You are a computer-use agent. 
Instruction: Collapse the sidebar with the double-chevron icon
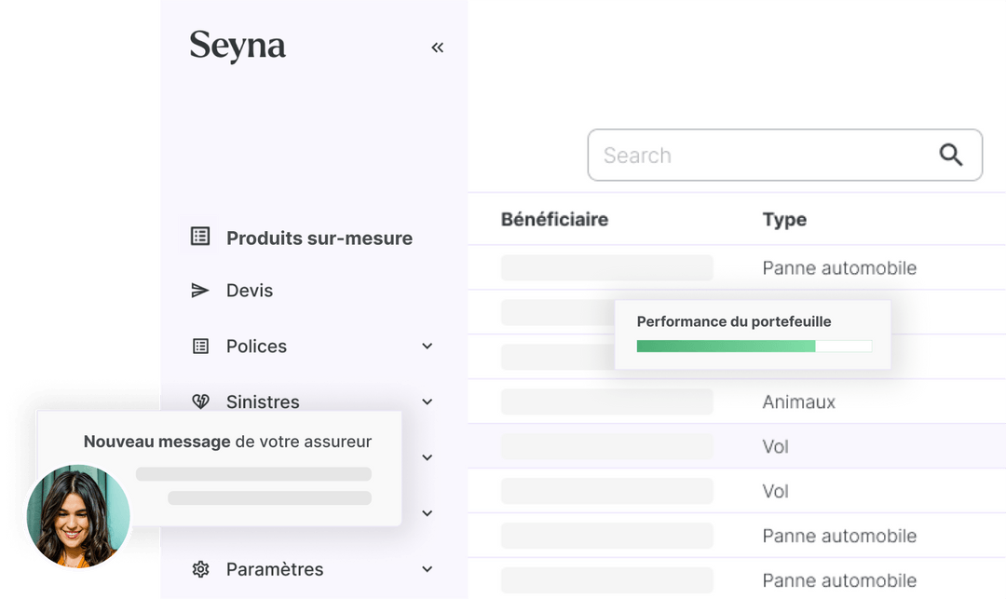437,47
